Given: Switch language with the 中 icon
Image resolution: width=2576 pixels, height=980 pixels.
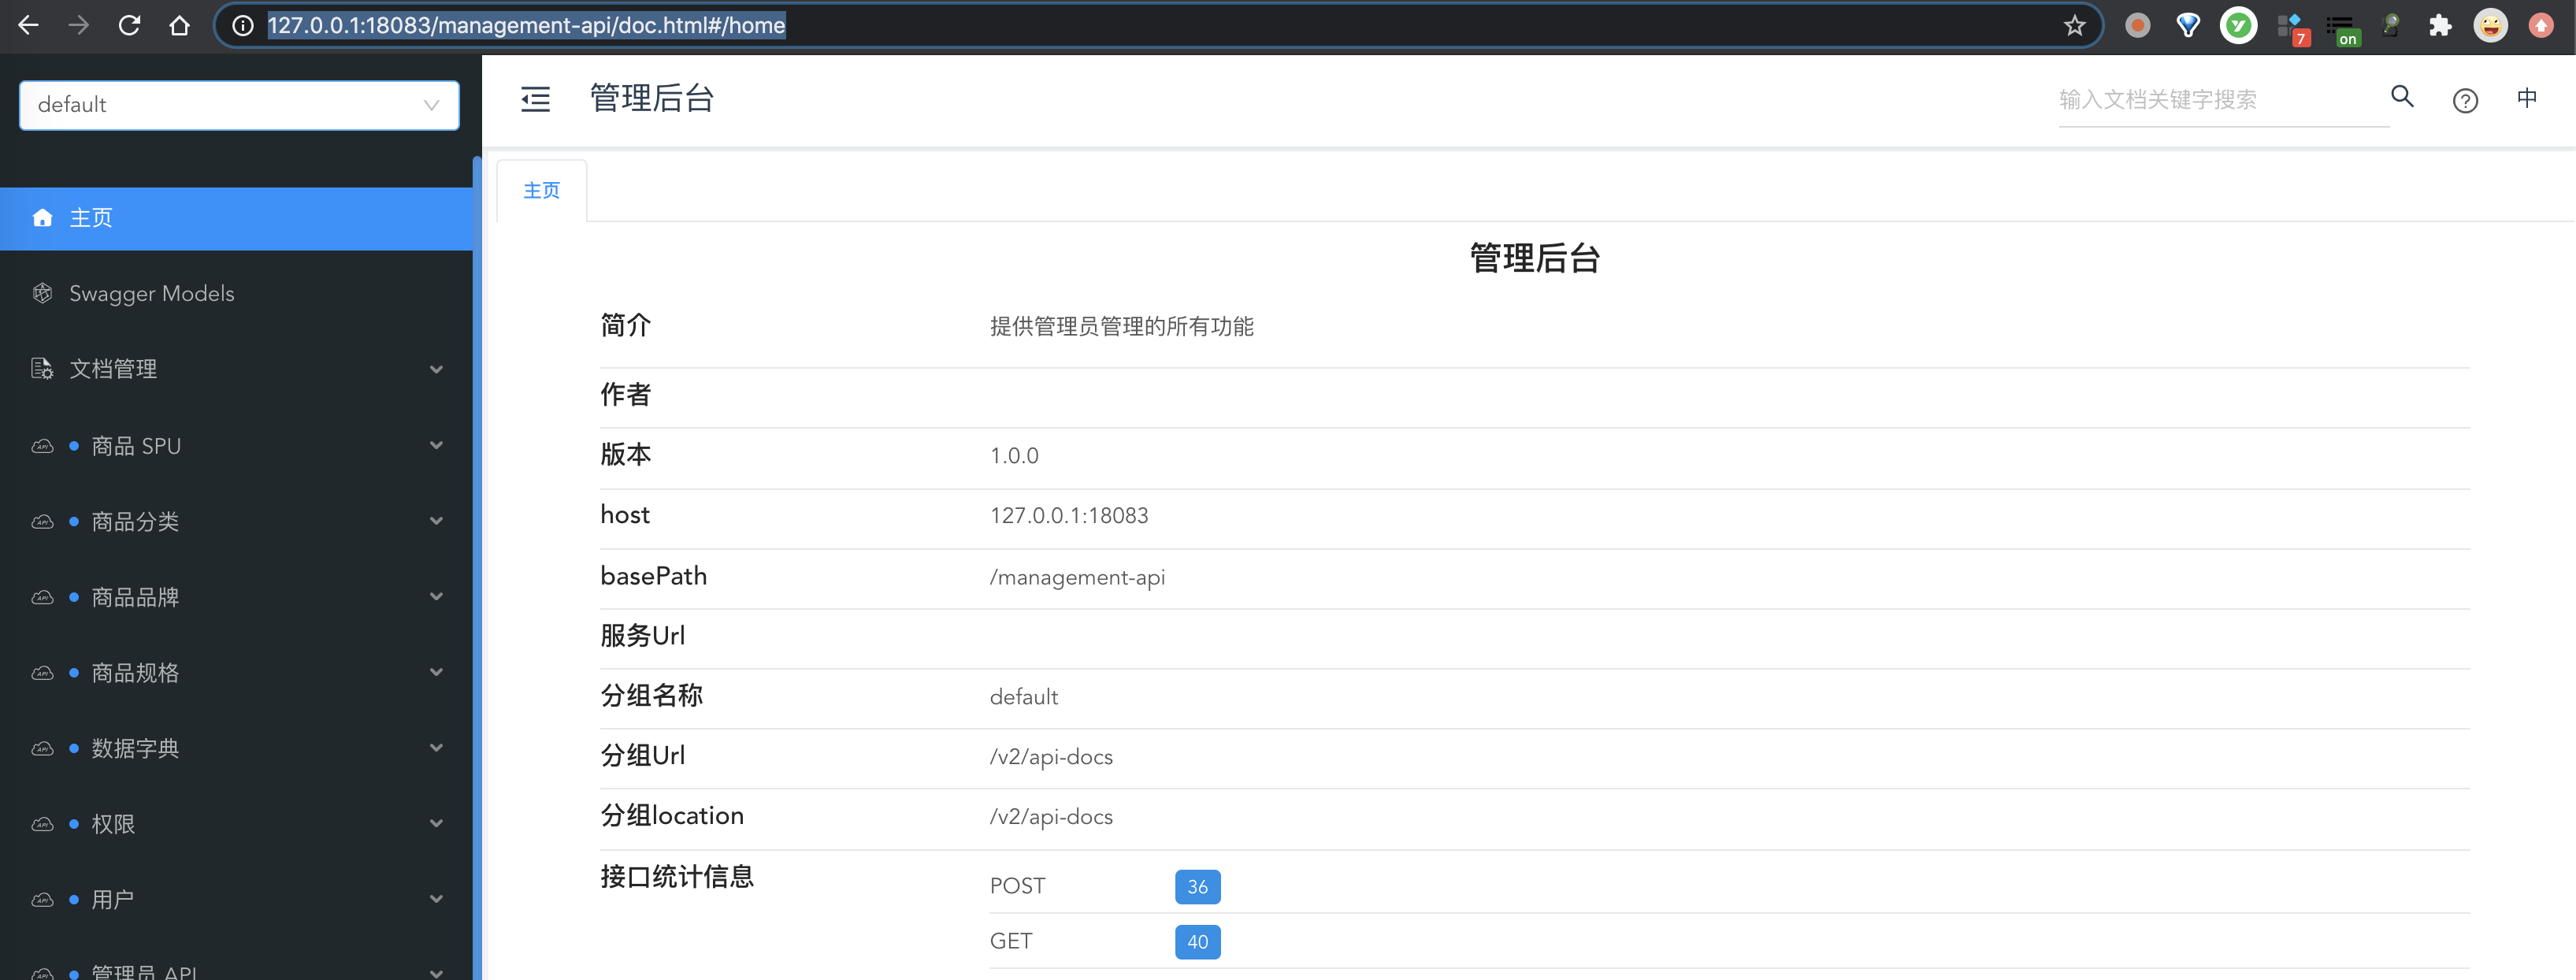Looking at the screenshot, I should tap(2527, 97).
